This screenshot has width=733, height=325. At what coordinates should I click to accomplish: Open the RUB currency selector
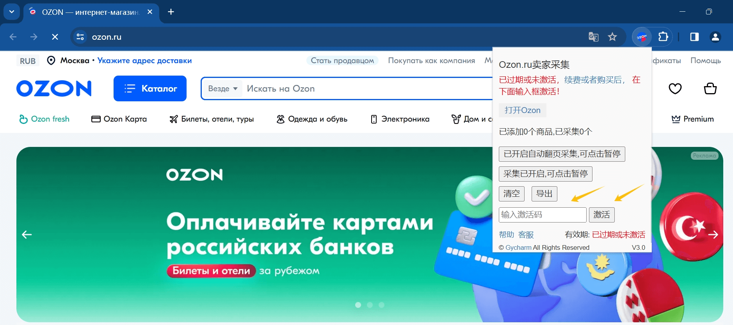(x=28, y=61)
